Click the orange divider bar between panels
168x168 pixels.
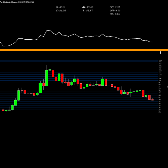(84, 50)
